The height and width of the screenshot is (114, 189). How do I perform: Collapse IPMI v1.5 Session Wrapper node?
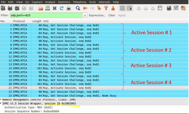pos(1,103)
